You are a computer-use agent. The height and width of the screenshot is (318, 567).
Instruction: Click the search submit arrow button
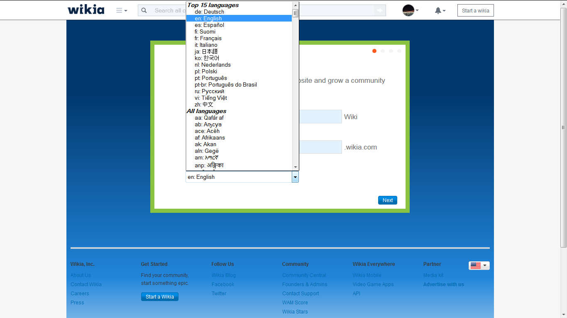point(379,10)
